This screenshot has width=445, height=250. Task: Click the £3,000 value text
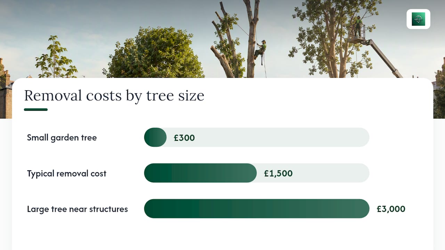click(x=391, y=209)
